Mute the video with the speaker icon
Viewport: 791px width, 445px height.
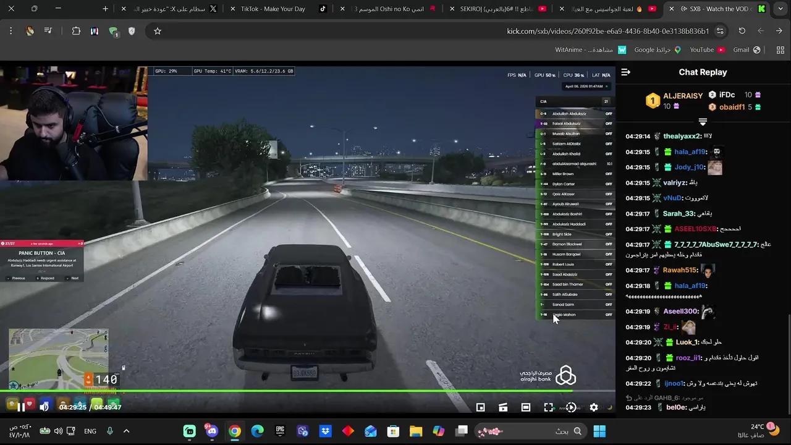click(44, 407)
